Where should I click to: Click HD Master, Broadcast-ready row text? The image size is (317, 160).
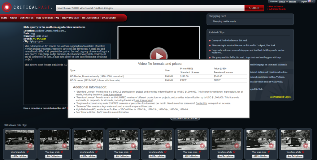[x=97, y=77]
